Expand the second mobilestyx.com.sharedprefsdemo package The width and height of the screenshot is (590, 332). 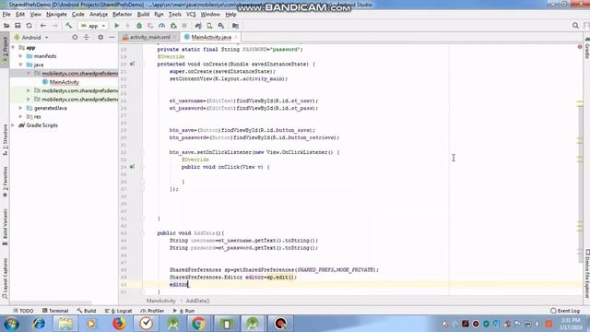29,90
